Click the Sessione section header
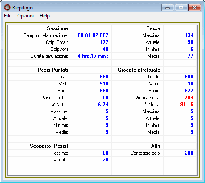This screenshot has height=183, width=205. [x=58, y=28]
